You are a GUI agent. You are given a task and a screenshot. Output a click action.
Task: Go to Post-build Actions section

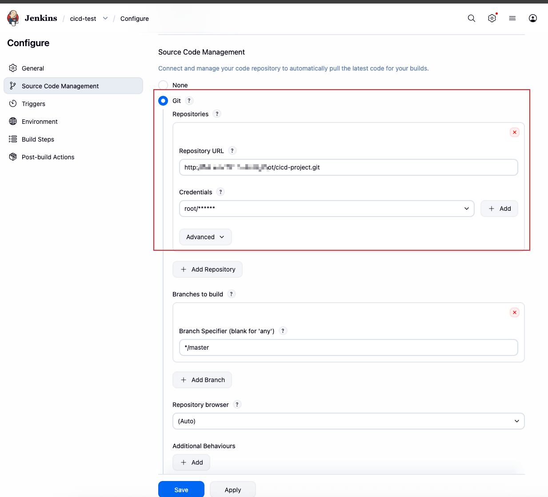coord(73,157)
